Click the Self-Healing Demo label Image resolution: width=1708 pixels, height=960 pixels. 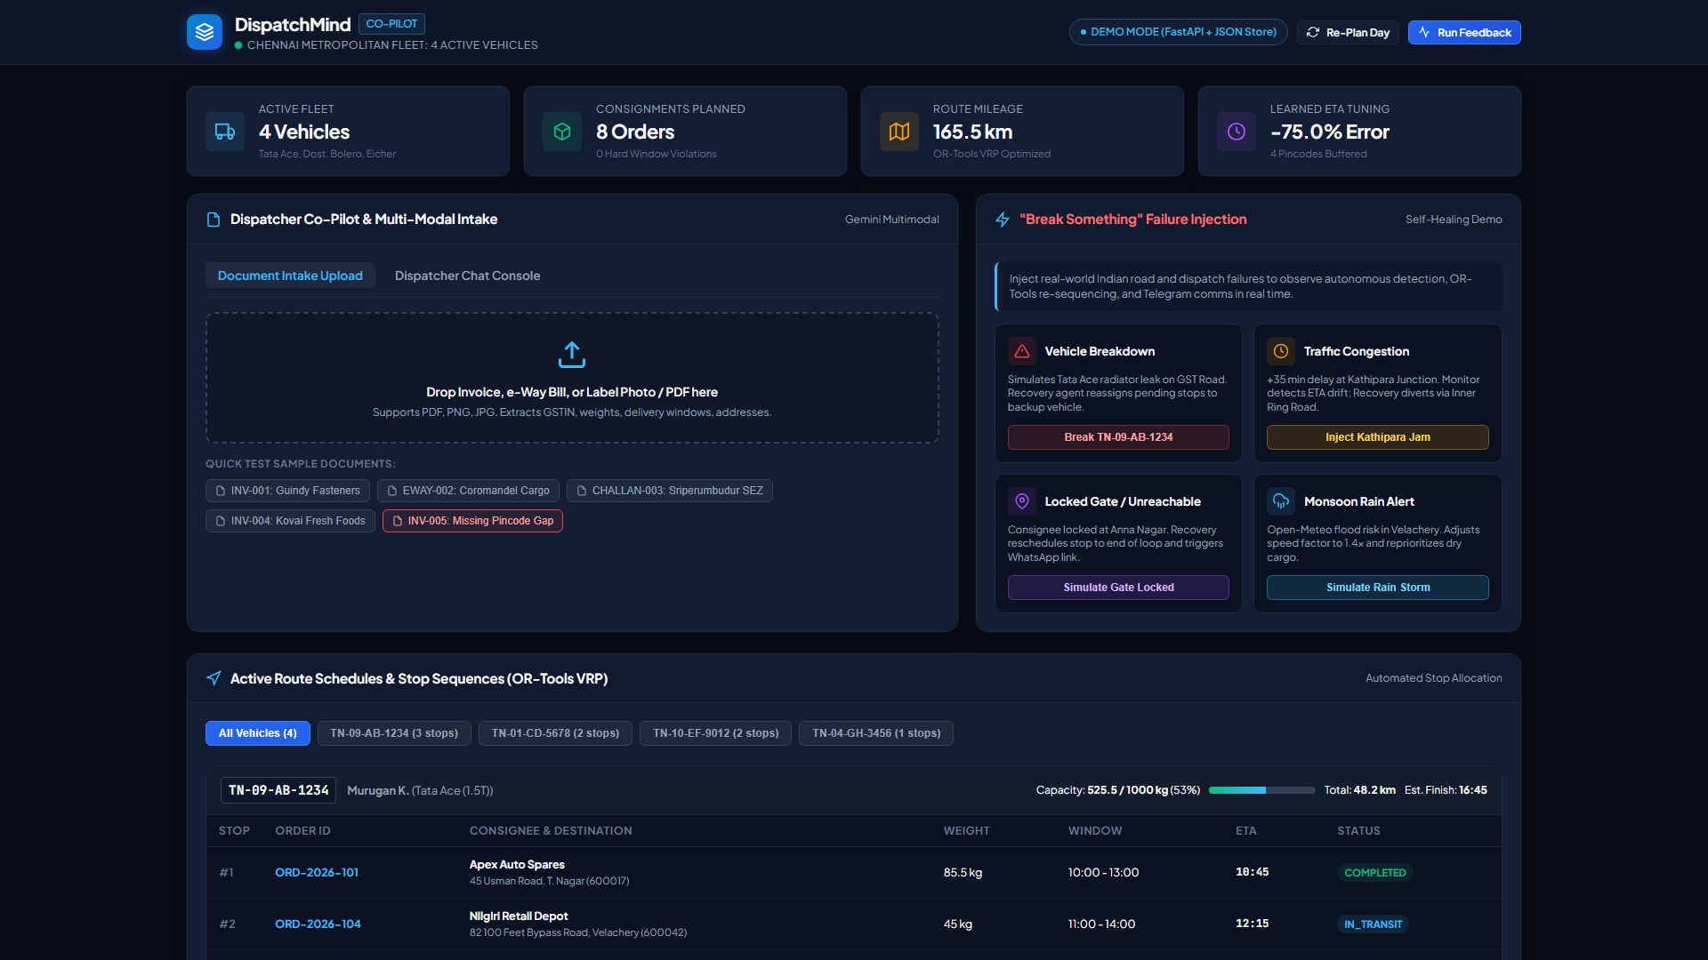(x=1454, y=220)
